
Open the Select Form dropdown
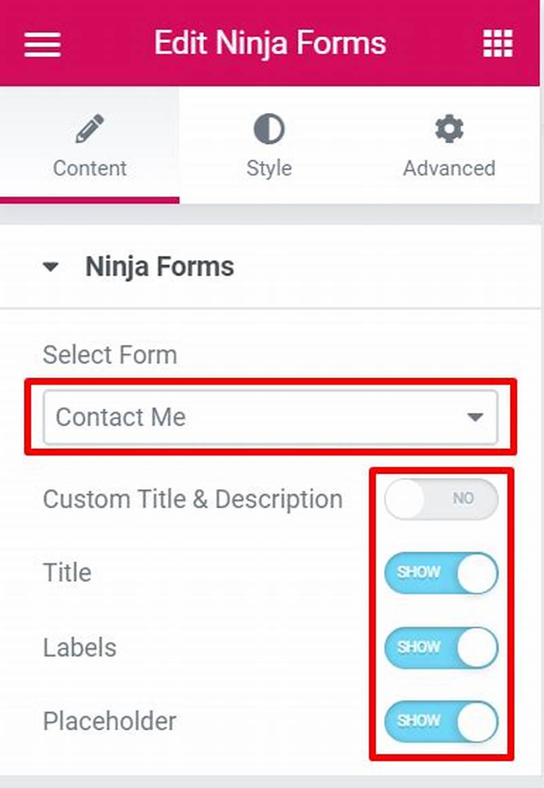[270, 417]
